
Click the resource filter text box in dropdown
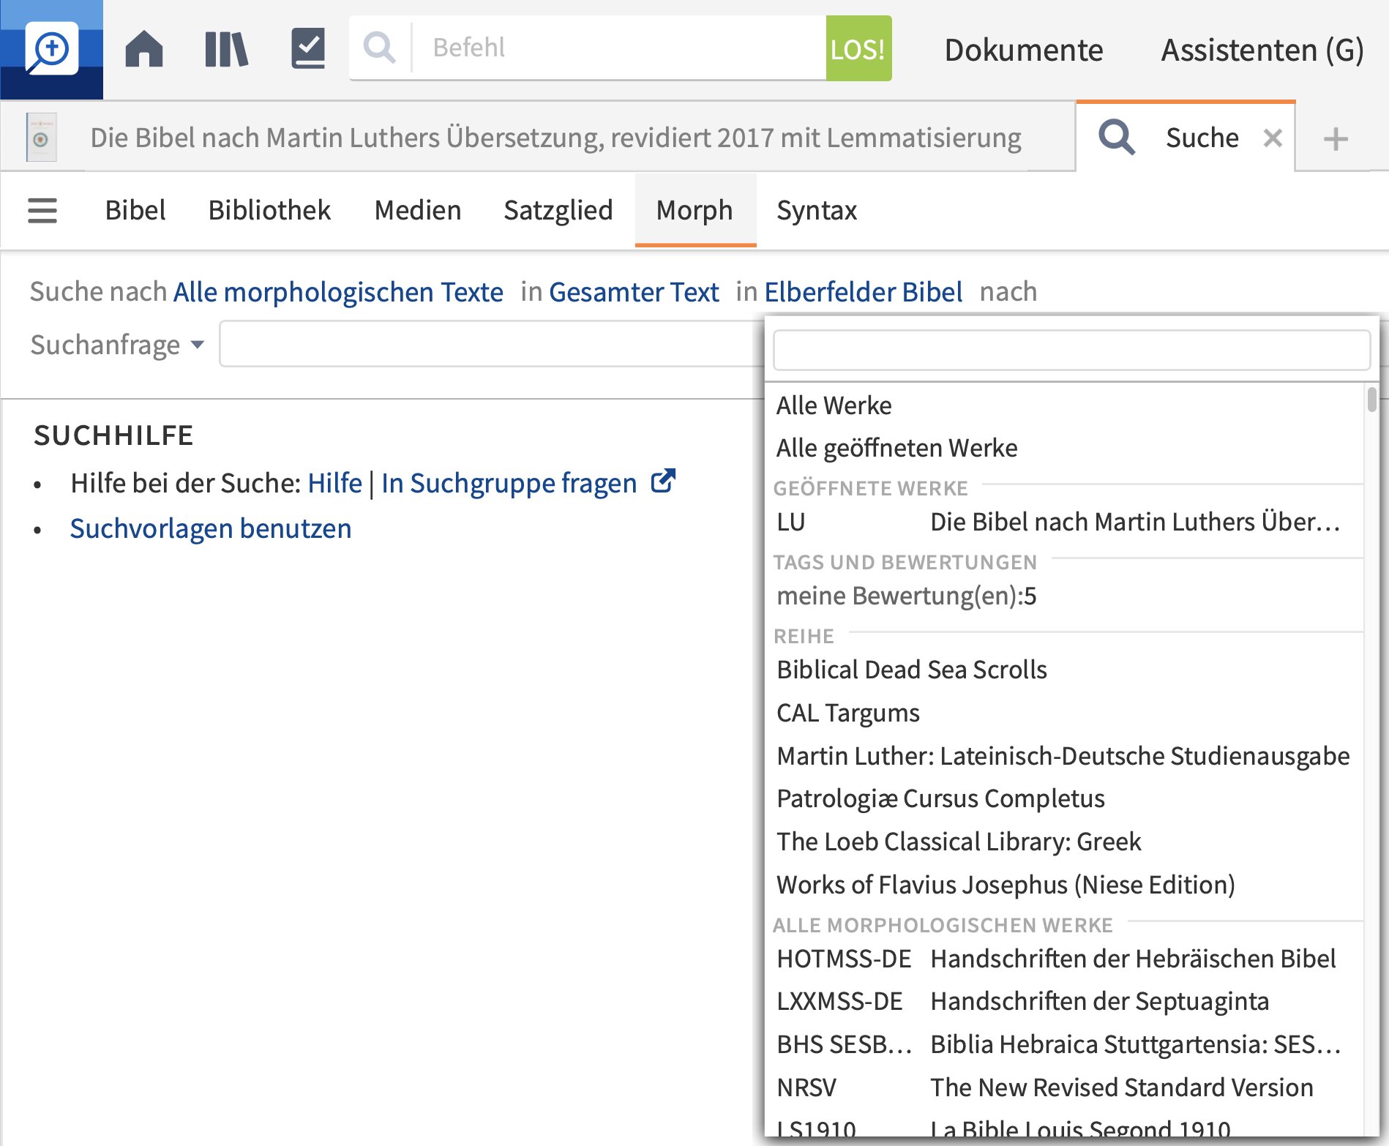[1071, 350]
